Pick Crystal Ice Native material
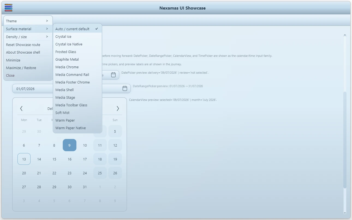The height and width of the screenshot is (220, 352). tap(77, 44)
